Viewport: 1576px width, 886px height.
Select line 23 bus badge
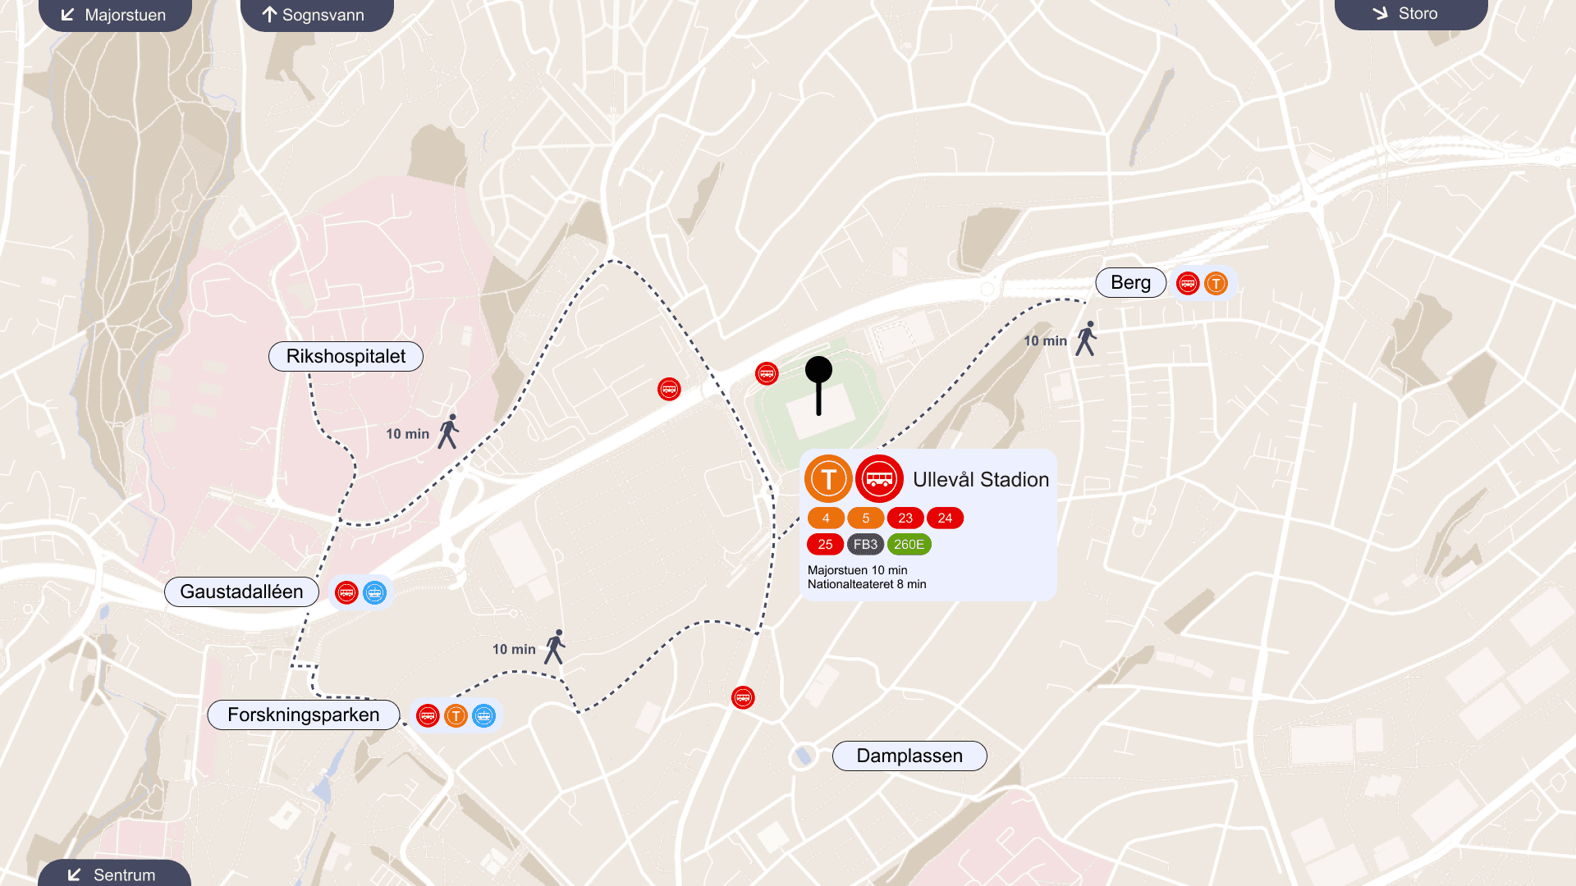click(x=905, y=518)
